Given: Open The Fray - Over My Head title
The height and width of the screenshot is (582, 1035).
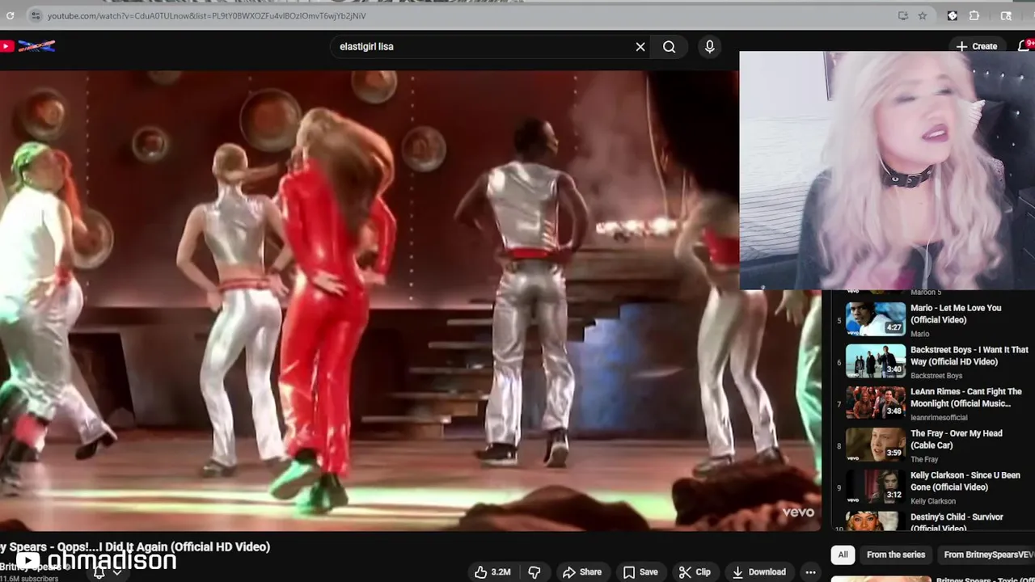Looking at the screenshot, I should pyautogui.click(x=957, y=439).
